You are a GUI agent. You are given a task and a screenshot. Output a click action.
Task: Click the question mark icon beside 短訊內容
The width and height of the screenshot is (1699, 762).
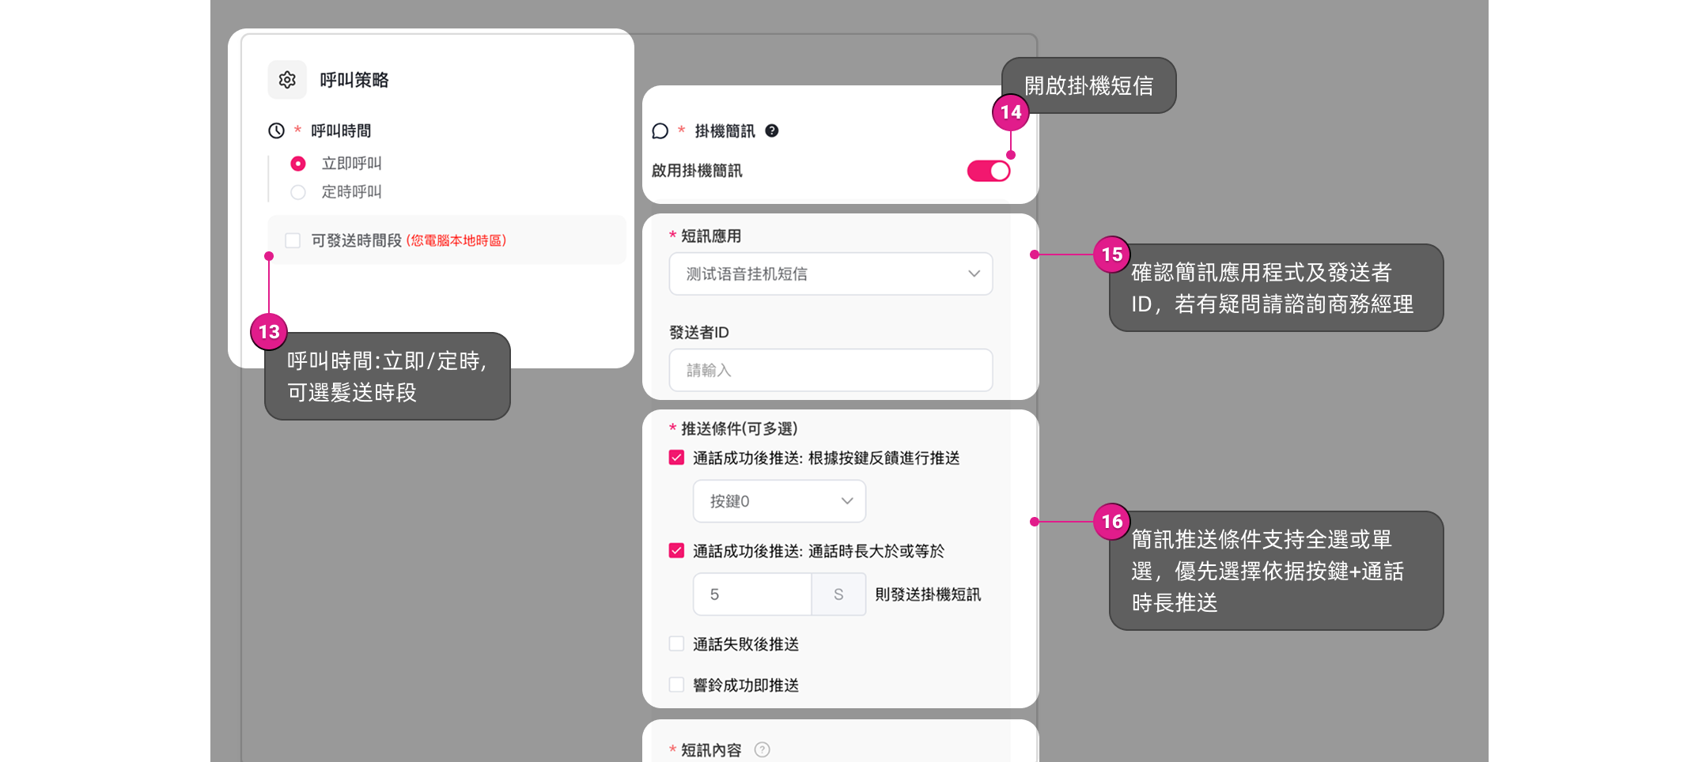pyautogui.click(x=762, y=749)
